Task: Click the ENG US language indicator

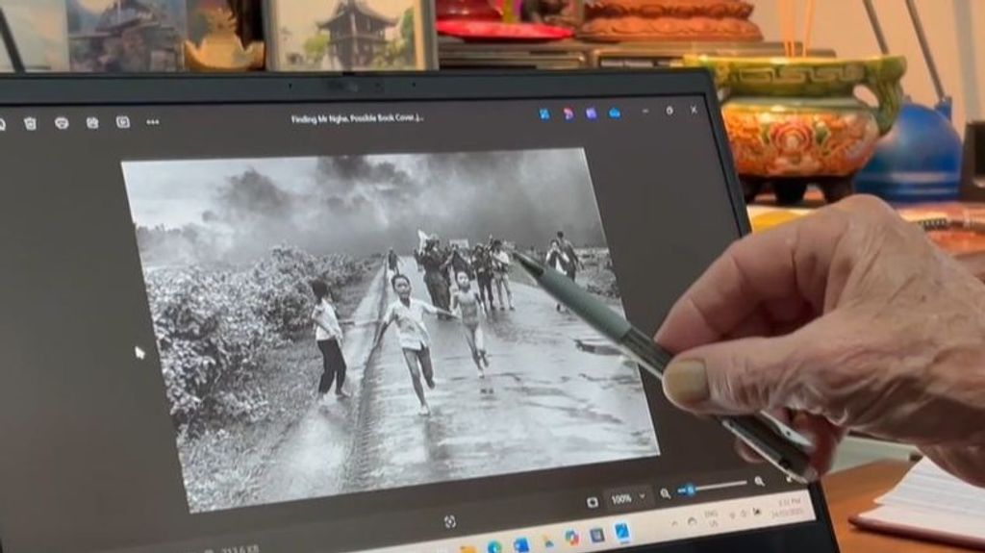Action: (712, 518)
